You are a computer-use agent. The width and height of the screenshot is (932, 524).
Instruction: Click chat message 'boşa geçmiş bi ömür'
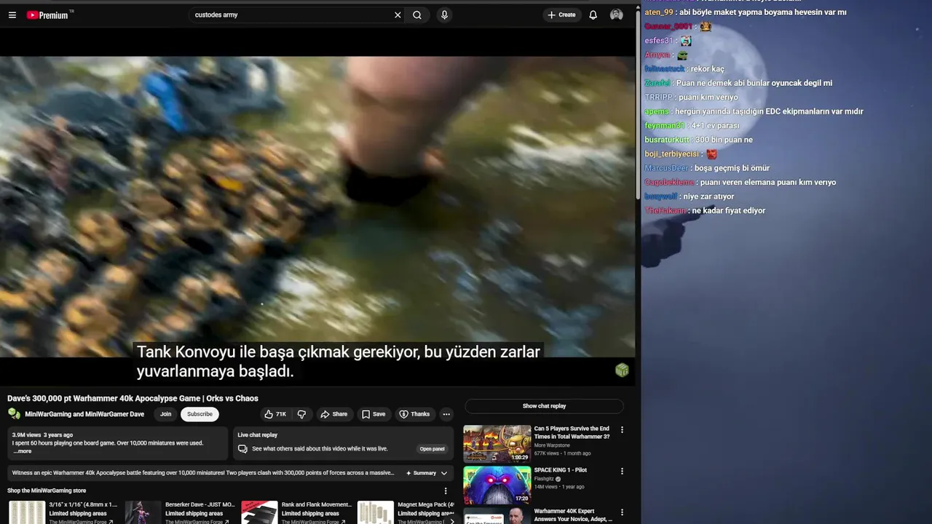click(x=732, y=168)
